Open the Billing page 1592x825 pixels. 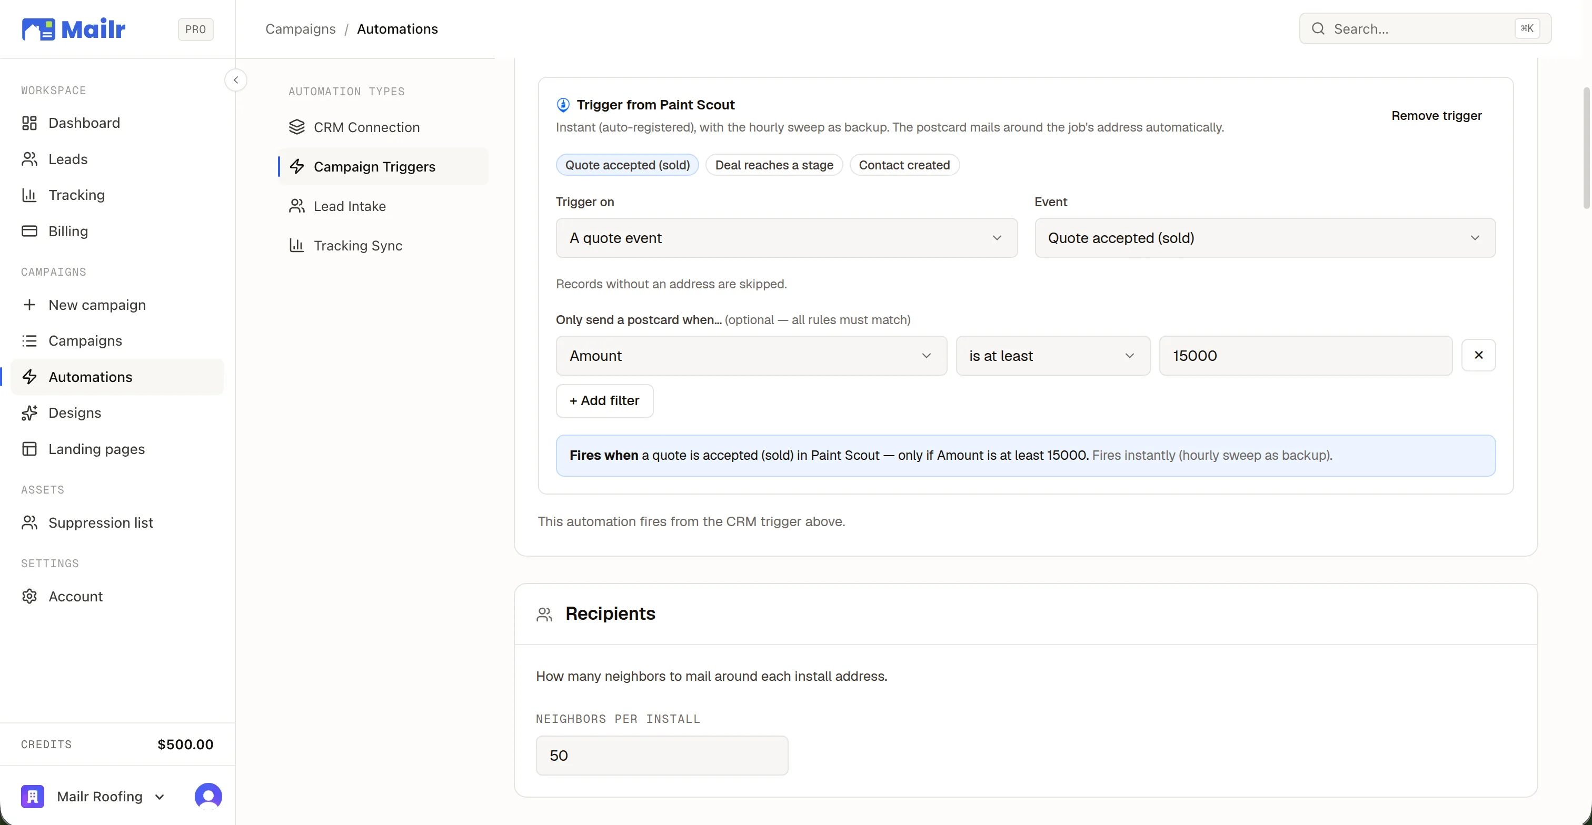(x=117, y=231)
